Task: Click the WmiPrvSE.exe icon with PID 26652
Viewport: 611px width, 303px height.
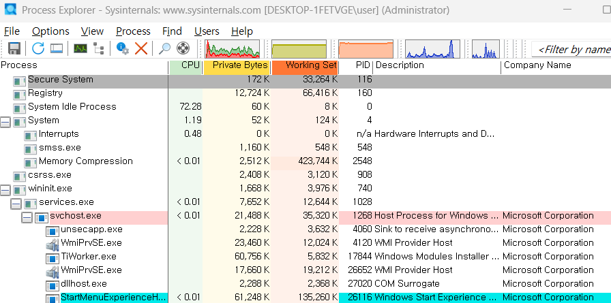Action: click(53, 272)
